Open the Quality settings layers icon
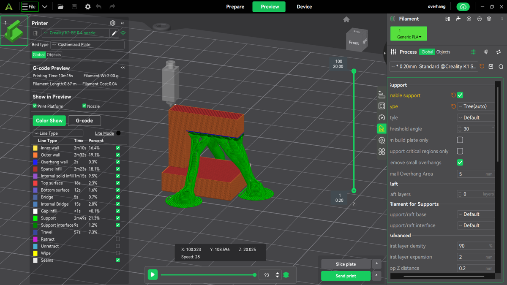The image size is (507, 285). click(382, 95)
